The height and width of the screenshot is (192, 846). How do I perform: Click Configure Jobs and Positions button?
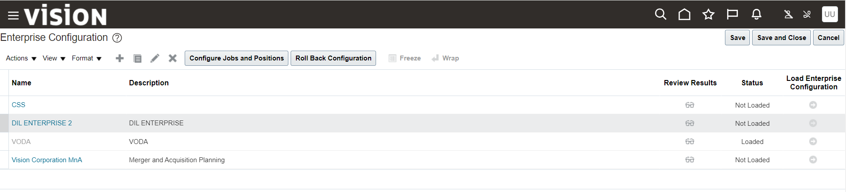(236, 58)
